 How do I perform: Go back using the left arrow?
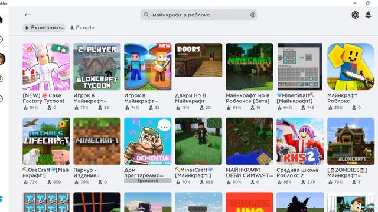pos(28,15)
